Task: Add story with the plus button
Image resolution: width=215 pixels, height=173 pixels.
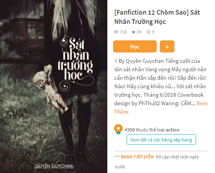Action: pos(167,46)
